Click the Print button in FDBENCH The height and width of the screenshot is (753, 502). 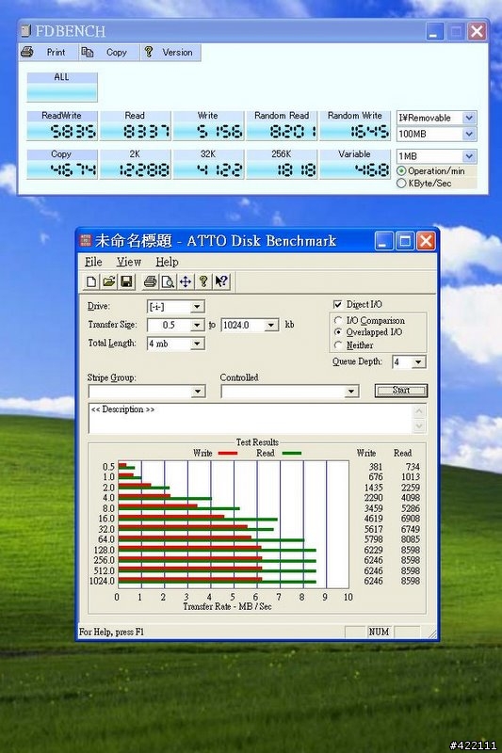pyautogui.click(x=48, y=53)
